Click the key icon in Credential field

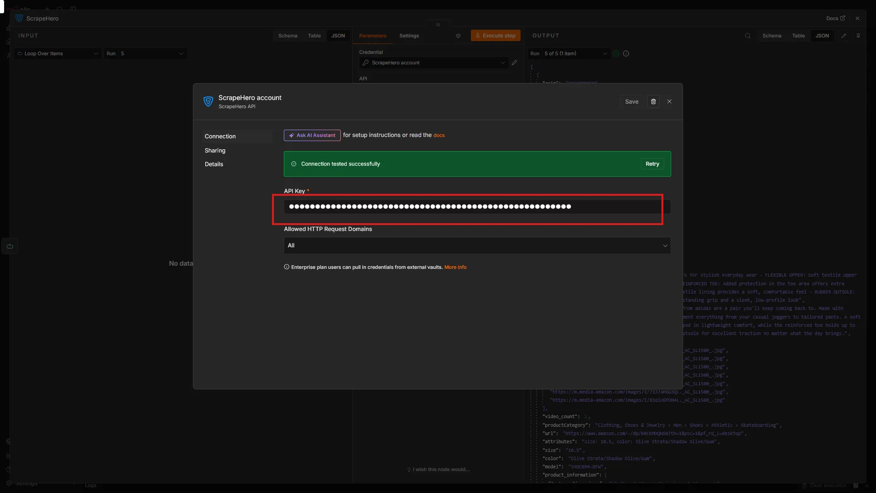click(x=365, y=63)
